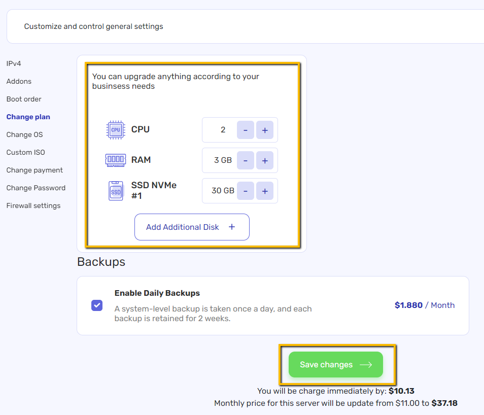Click the SSD NVMe disk icon

(x=116, y=191)
